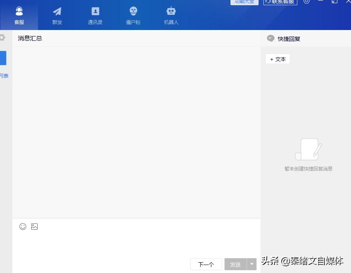Click the 列表 link in sidebar
This screenshot has width=351, height=273.
[x=4, y=76]
